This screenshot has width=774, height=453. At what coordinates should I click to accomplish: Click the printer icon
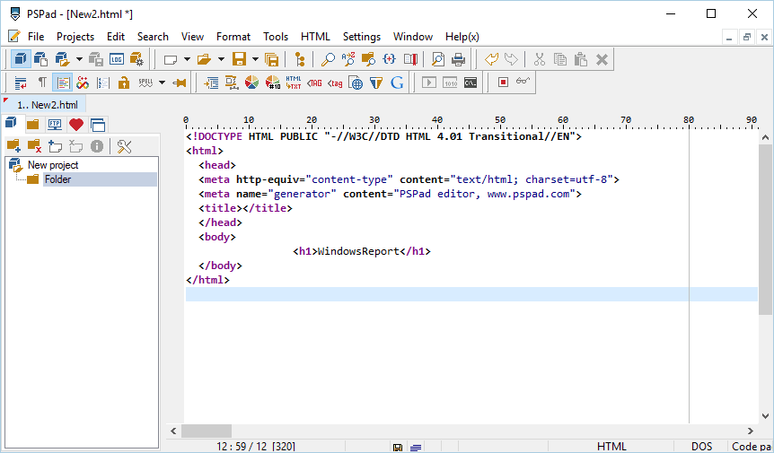(x=459, y=59)
